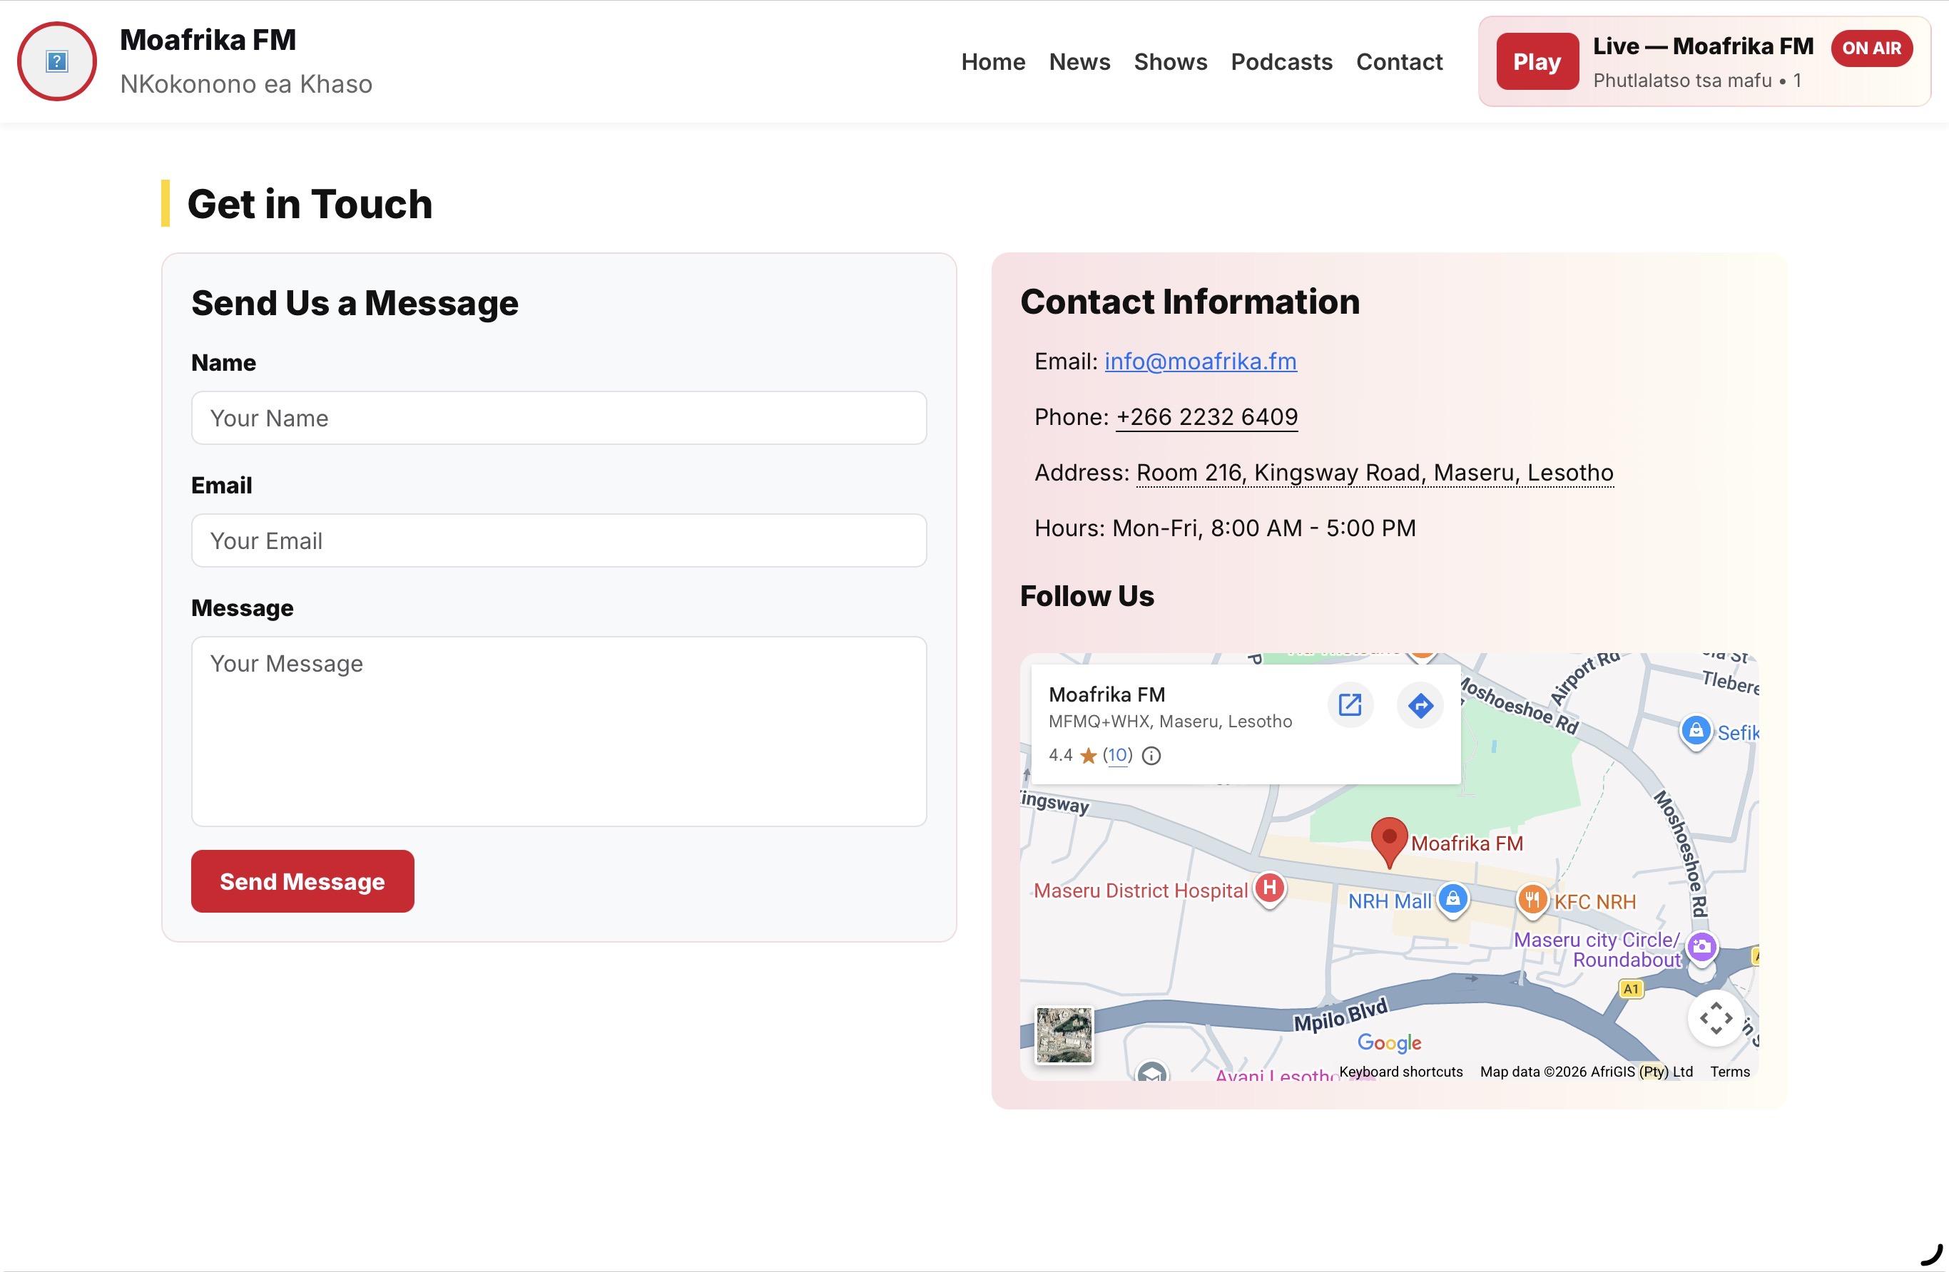Viewport: 1949px width, 1272px height.
Task: Click the KFC NRH restaurant marker
Action: point(1532,900)
